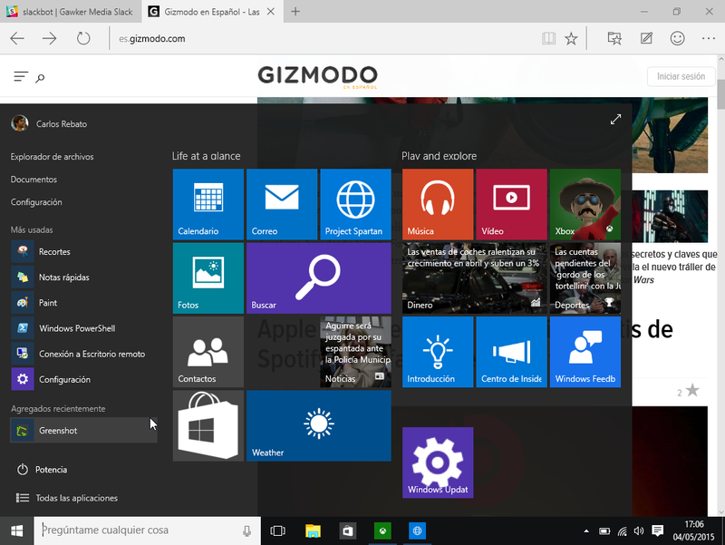Open the Deportes sports tile
725x545 pixels.
[585, 278]
